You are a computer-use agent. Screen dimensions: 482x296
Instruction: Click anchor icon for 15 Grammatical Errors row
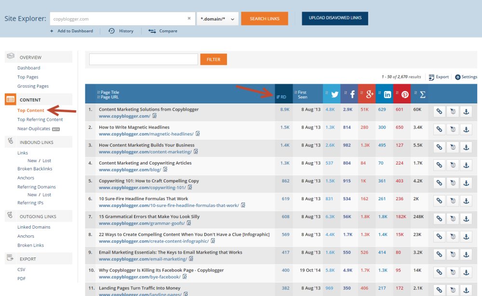coord(466,219)
